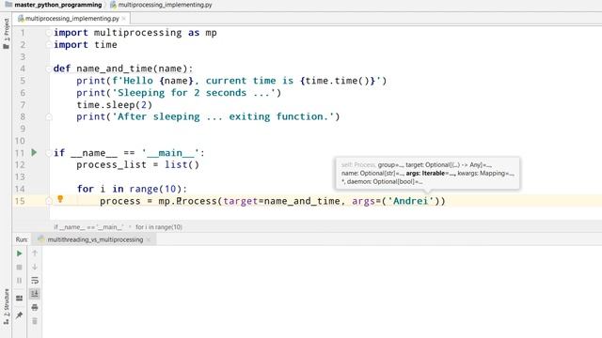Screen dimensions: 602x338
Task: Click 'import multiprocessing as mp' line
Action: click(135, 33)
